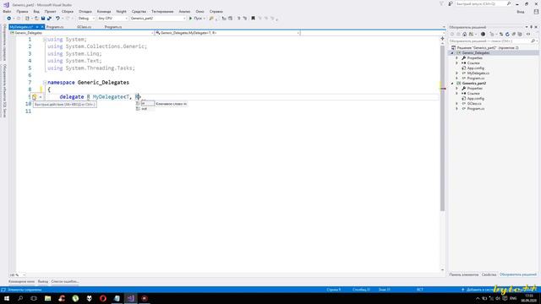Screen dimensions: 541x304
Task: Open the Правка menu
Action: pos(22,11)
